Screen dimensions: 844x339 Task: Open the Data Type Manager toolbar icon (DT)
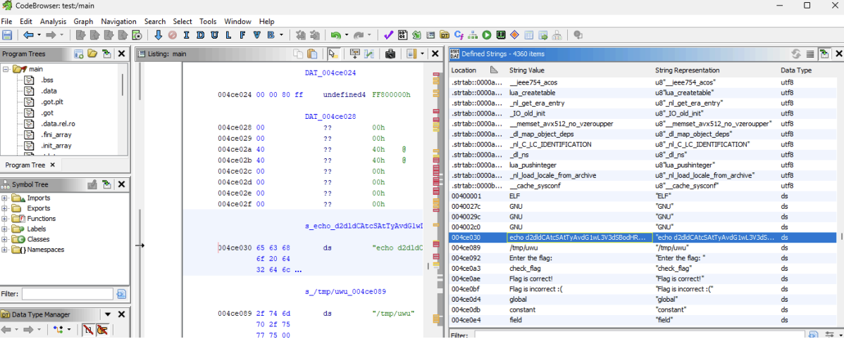pos(445,35)
